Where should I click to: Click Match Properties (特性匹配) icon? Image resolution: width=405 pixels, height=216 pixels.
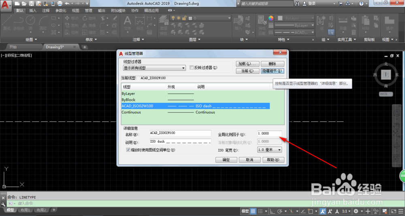[262, 25]
